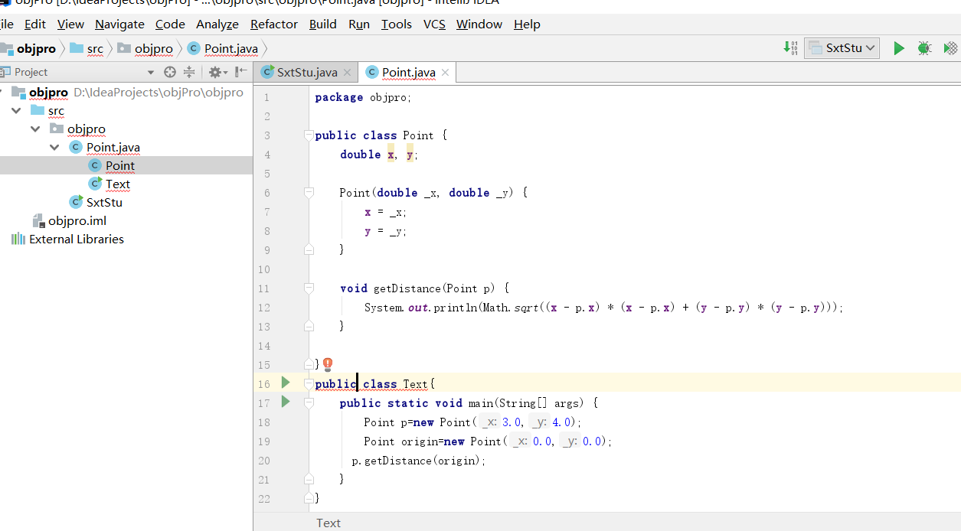Open the VCS menu
Image resolution: width=961 pixels, height=531 pixels.
click(434, 24)
